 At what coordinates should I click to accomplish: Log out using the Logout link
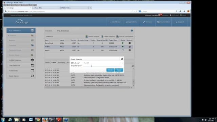(x=183, y=15)
